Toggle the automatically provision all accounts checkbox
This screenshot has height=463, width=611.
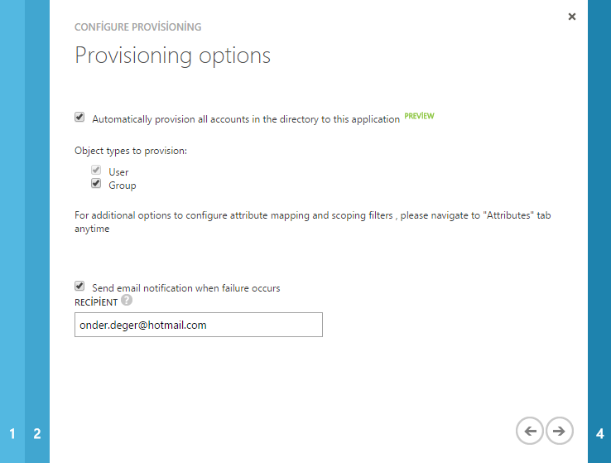coord(79,118)
